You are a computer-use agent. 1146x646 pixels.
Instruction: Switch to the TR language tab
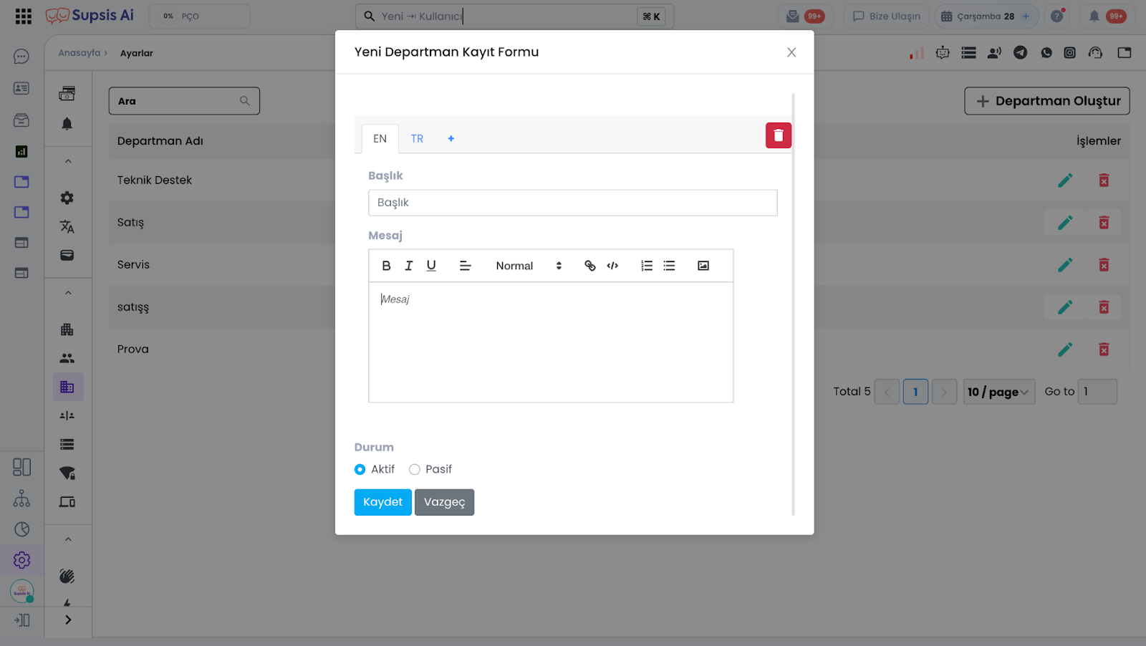417,139
